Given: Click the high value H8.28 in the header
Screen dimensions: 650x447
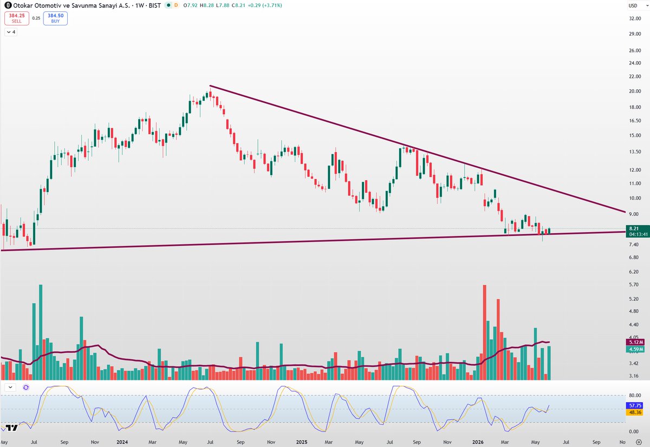Looking at the screenshot, I should pos(206,5).
